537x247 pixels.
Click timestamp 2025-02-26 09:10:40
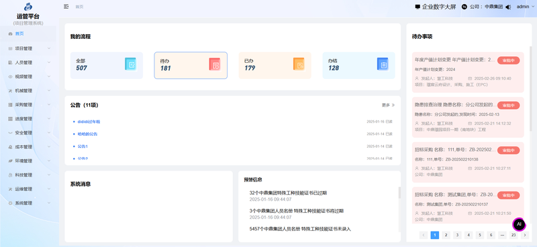(x=493, y=78)
